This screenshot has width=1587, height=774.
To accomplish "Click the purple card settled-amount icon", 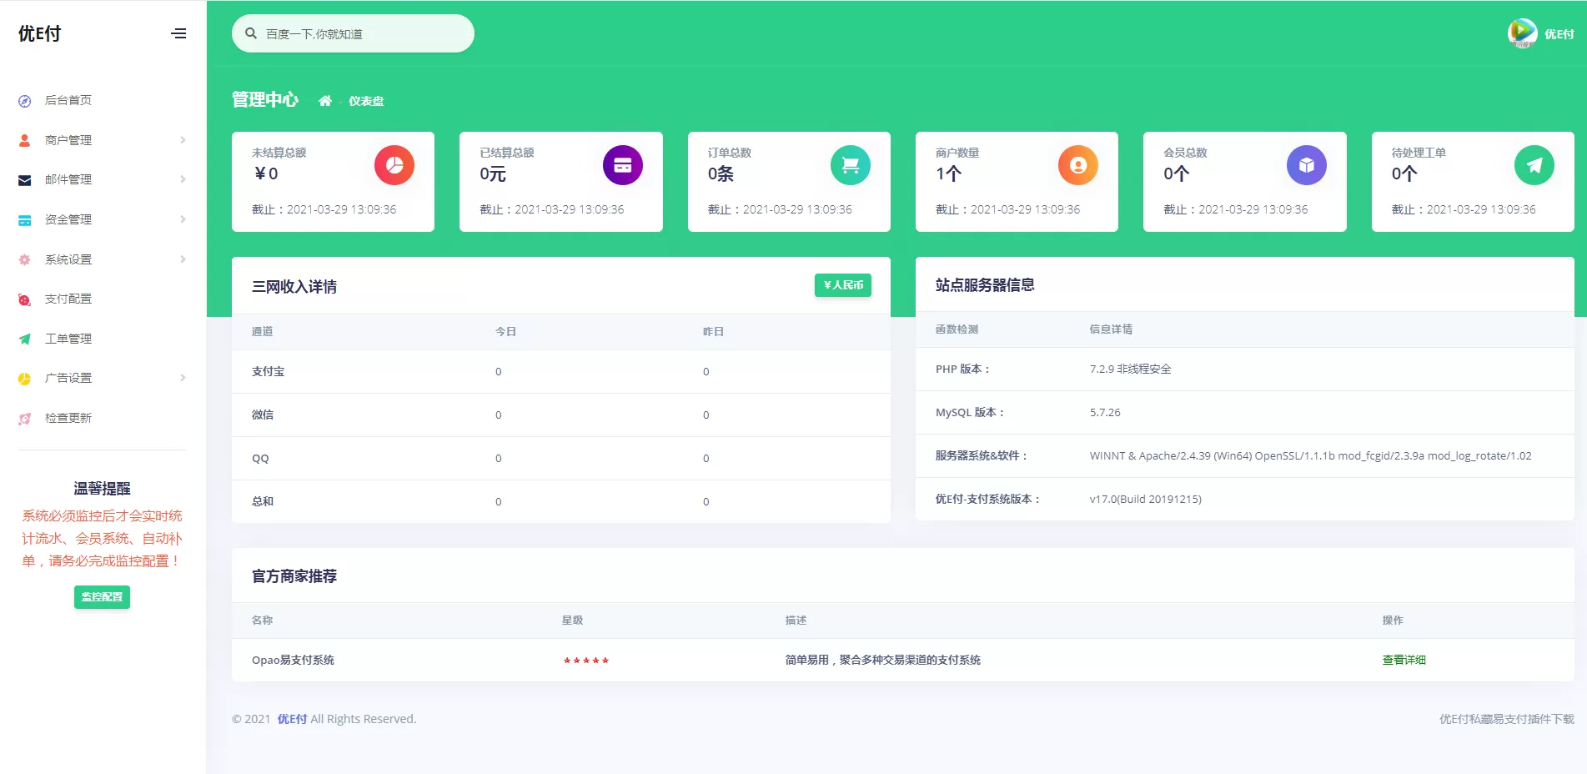I will tap(622, 165).
